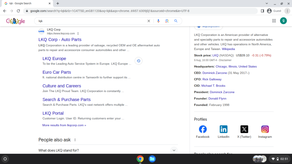Open LKQ Facebook profile
292x164 pixels.
pos(203,131)
